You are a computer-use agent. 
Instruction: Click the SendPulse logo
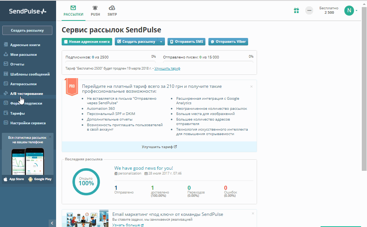(27, 11)
